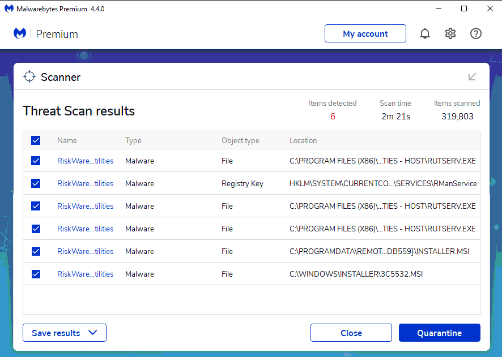This screenshot has width=502, height=357.
Task: Open details for the first RiskWare detection
Action: point(85,161)
